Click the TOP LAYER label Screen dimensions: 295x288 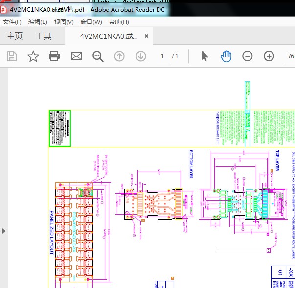point(277,160)
